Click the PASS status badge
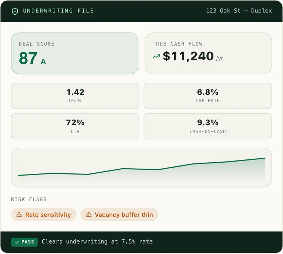Image resolution: width=283 pixels, height=254 pixels. coord(24,242)
